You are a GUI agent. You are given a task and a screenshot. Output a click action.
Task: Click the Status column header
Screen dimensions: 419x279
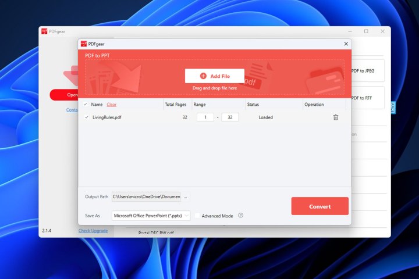click(x=253, y=105)
